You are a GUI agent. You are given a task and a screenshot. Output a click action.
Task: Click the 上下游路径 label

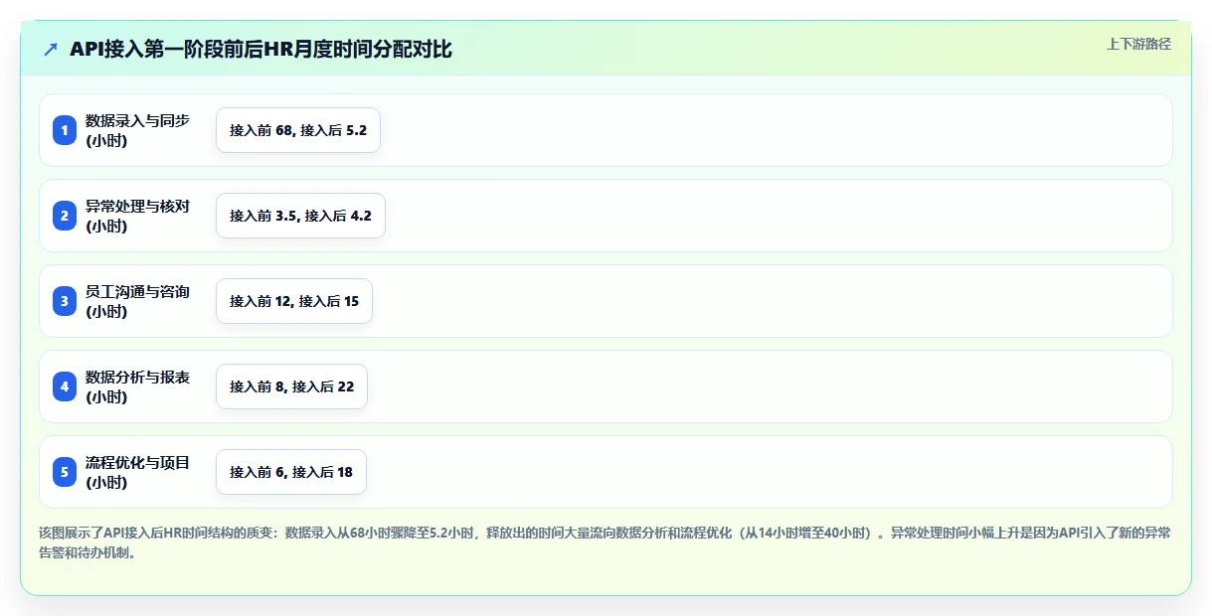click(1138, 44)
